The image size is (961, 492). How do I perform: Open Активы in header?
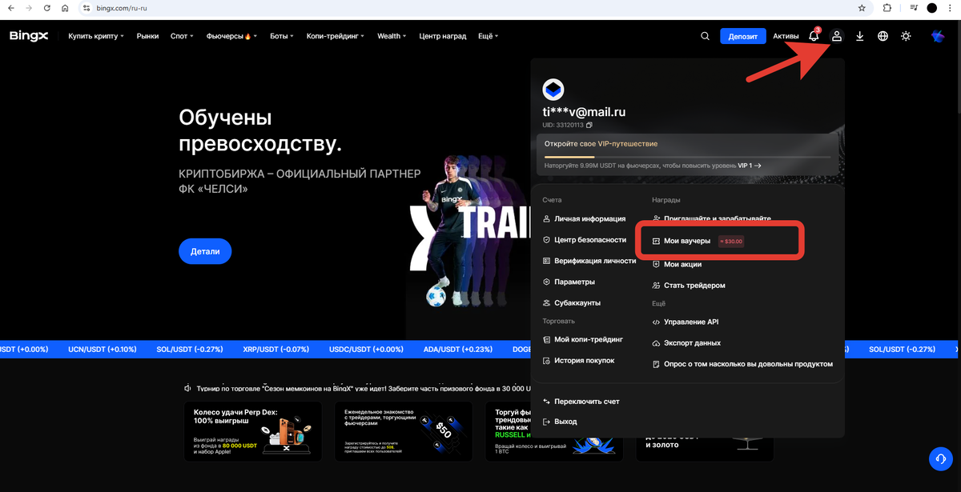(x=786, y=36)
